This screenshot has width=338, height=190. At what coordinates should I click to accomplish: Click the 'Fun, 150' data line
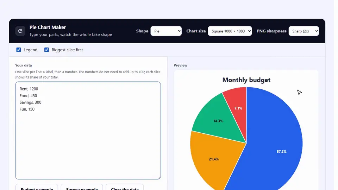(x=27, y=109)
